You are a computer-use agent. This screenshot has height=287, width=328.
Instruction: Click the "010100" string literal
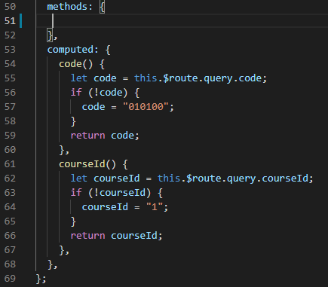(x=146, y=107)
